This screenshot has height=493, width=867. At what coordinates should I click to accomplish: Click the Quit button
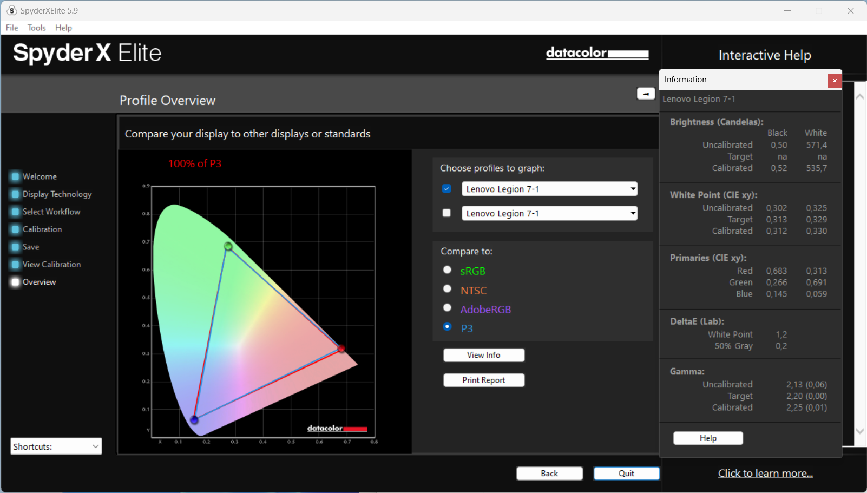tap(627, 474)
